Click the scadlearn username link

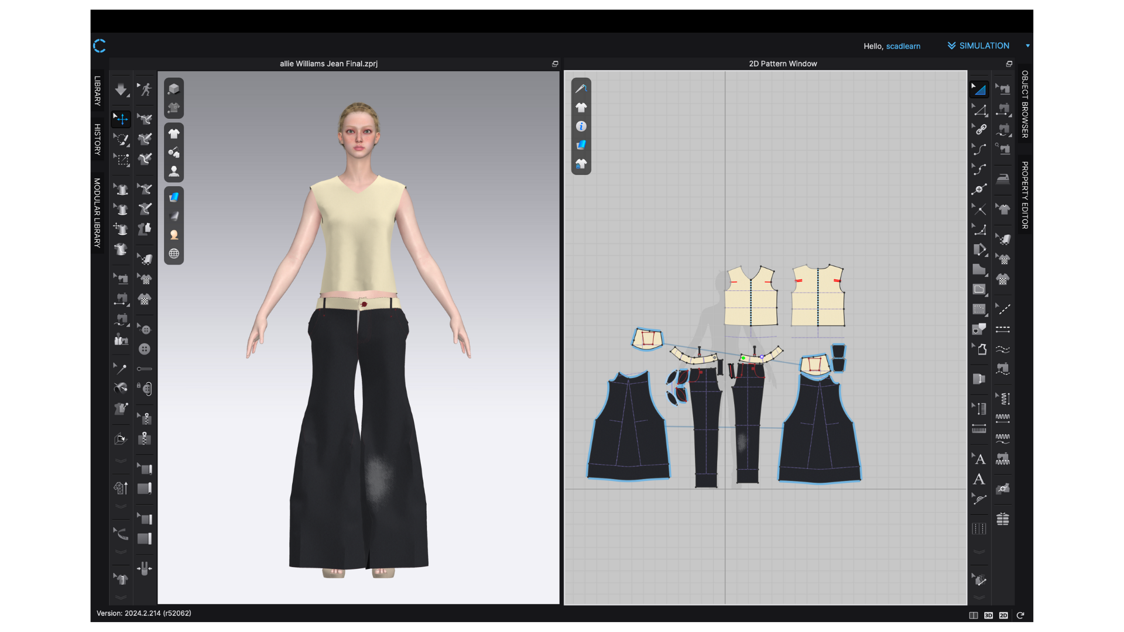903,46
